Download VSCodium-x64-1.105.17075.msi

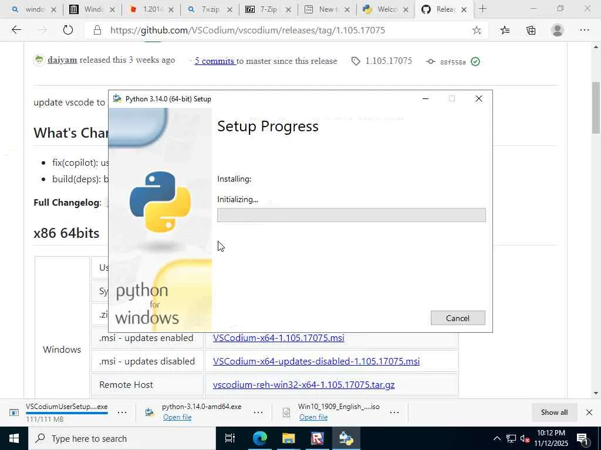click(x=279, y=338)
